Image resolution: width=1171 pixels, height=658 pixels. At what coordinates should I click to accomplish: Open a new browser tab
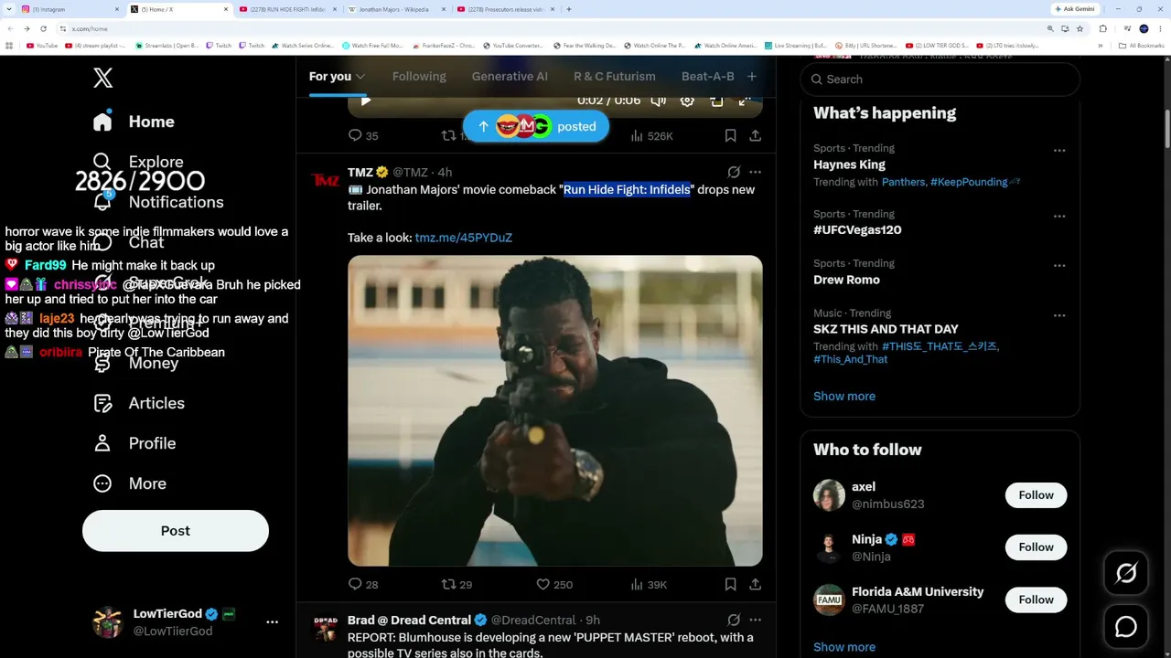point(569,9)
